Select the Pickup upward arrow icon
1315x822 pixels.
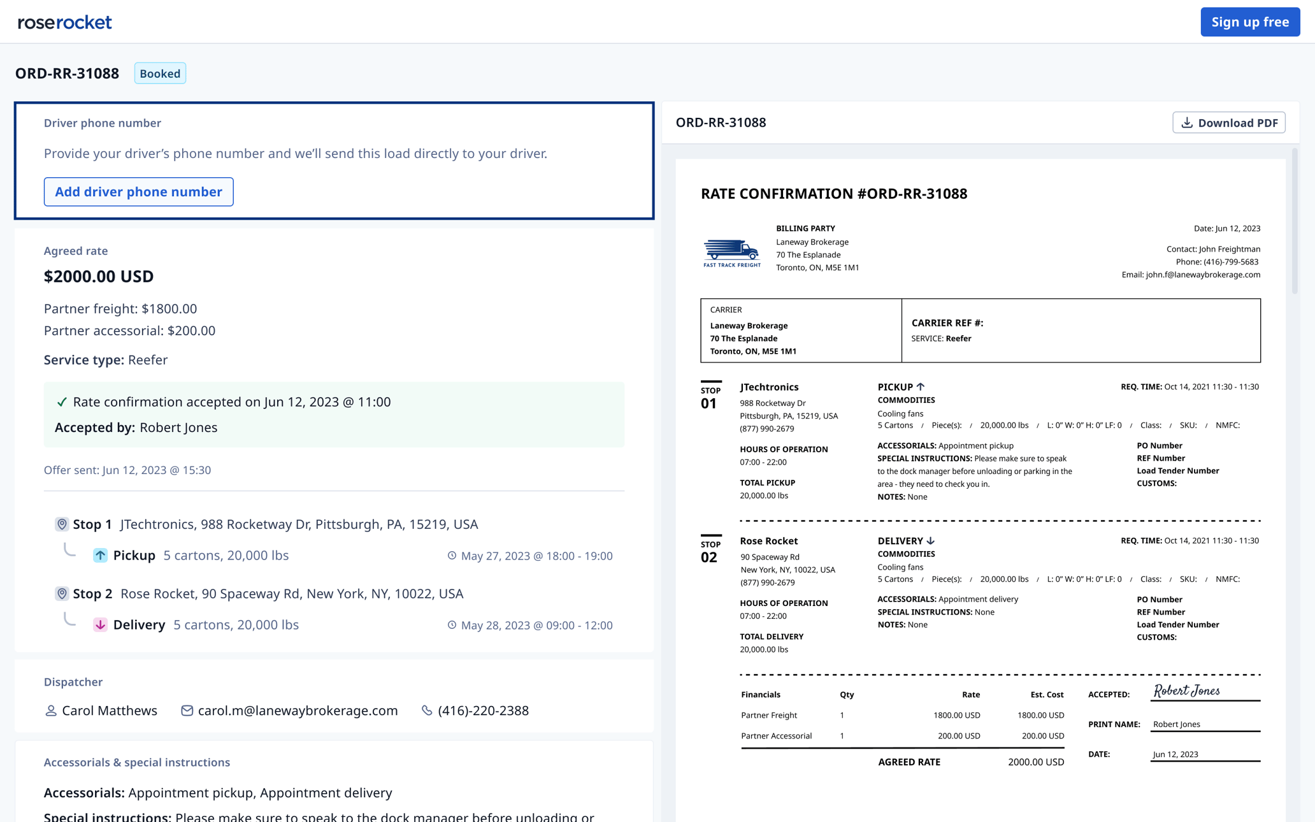coord(100,555)
